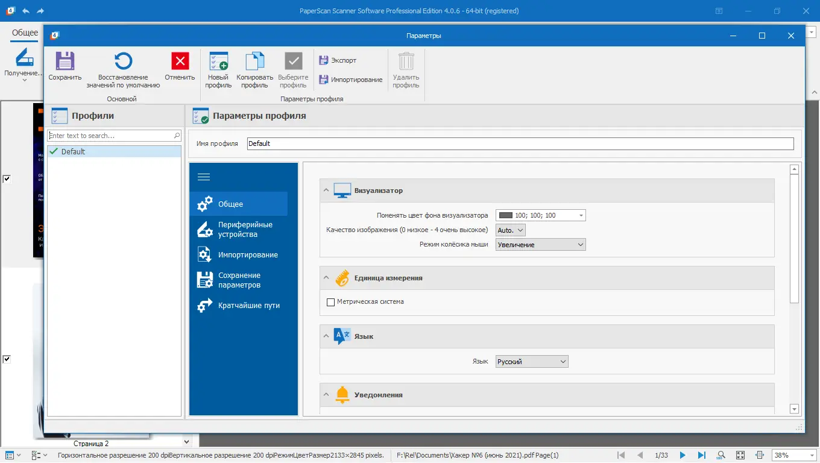Viewport: 820px width, 463px height.
Task: Click the Профили panel header
Action: pos(114,116)
